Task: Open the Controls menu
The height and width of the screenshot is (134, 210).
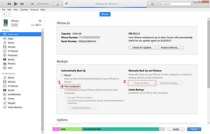Action: click(24, 10)
